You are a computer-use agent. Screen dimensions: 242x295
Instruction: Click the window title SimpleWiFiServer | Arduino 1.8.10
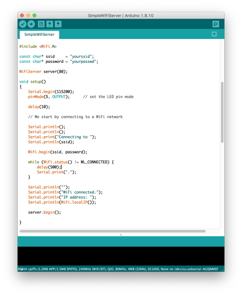[121, 16]
